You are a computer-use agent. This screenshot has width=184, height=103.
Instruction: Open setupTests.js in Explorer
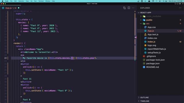(154, 53)
